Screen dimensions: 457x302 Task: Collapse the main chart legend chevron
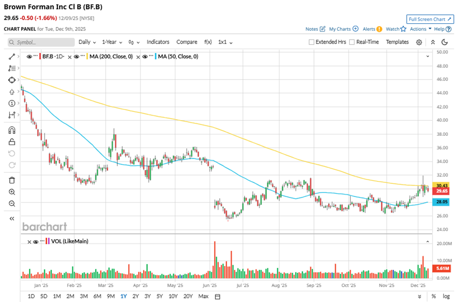(x=428, y=56)
